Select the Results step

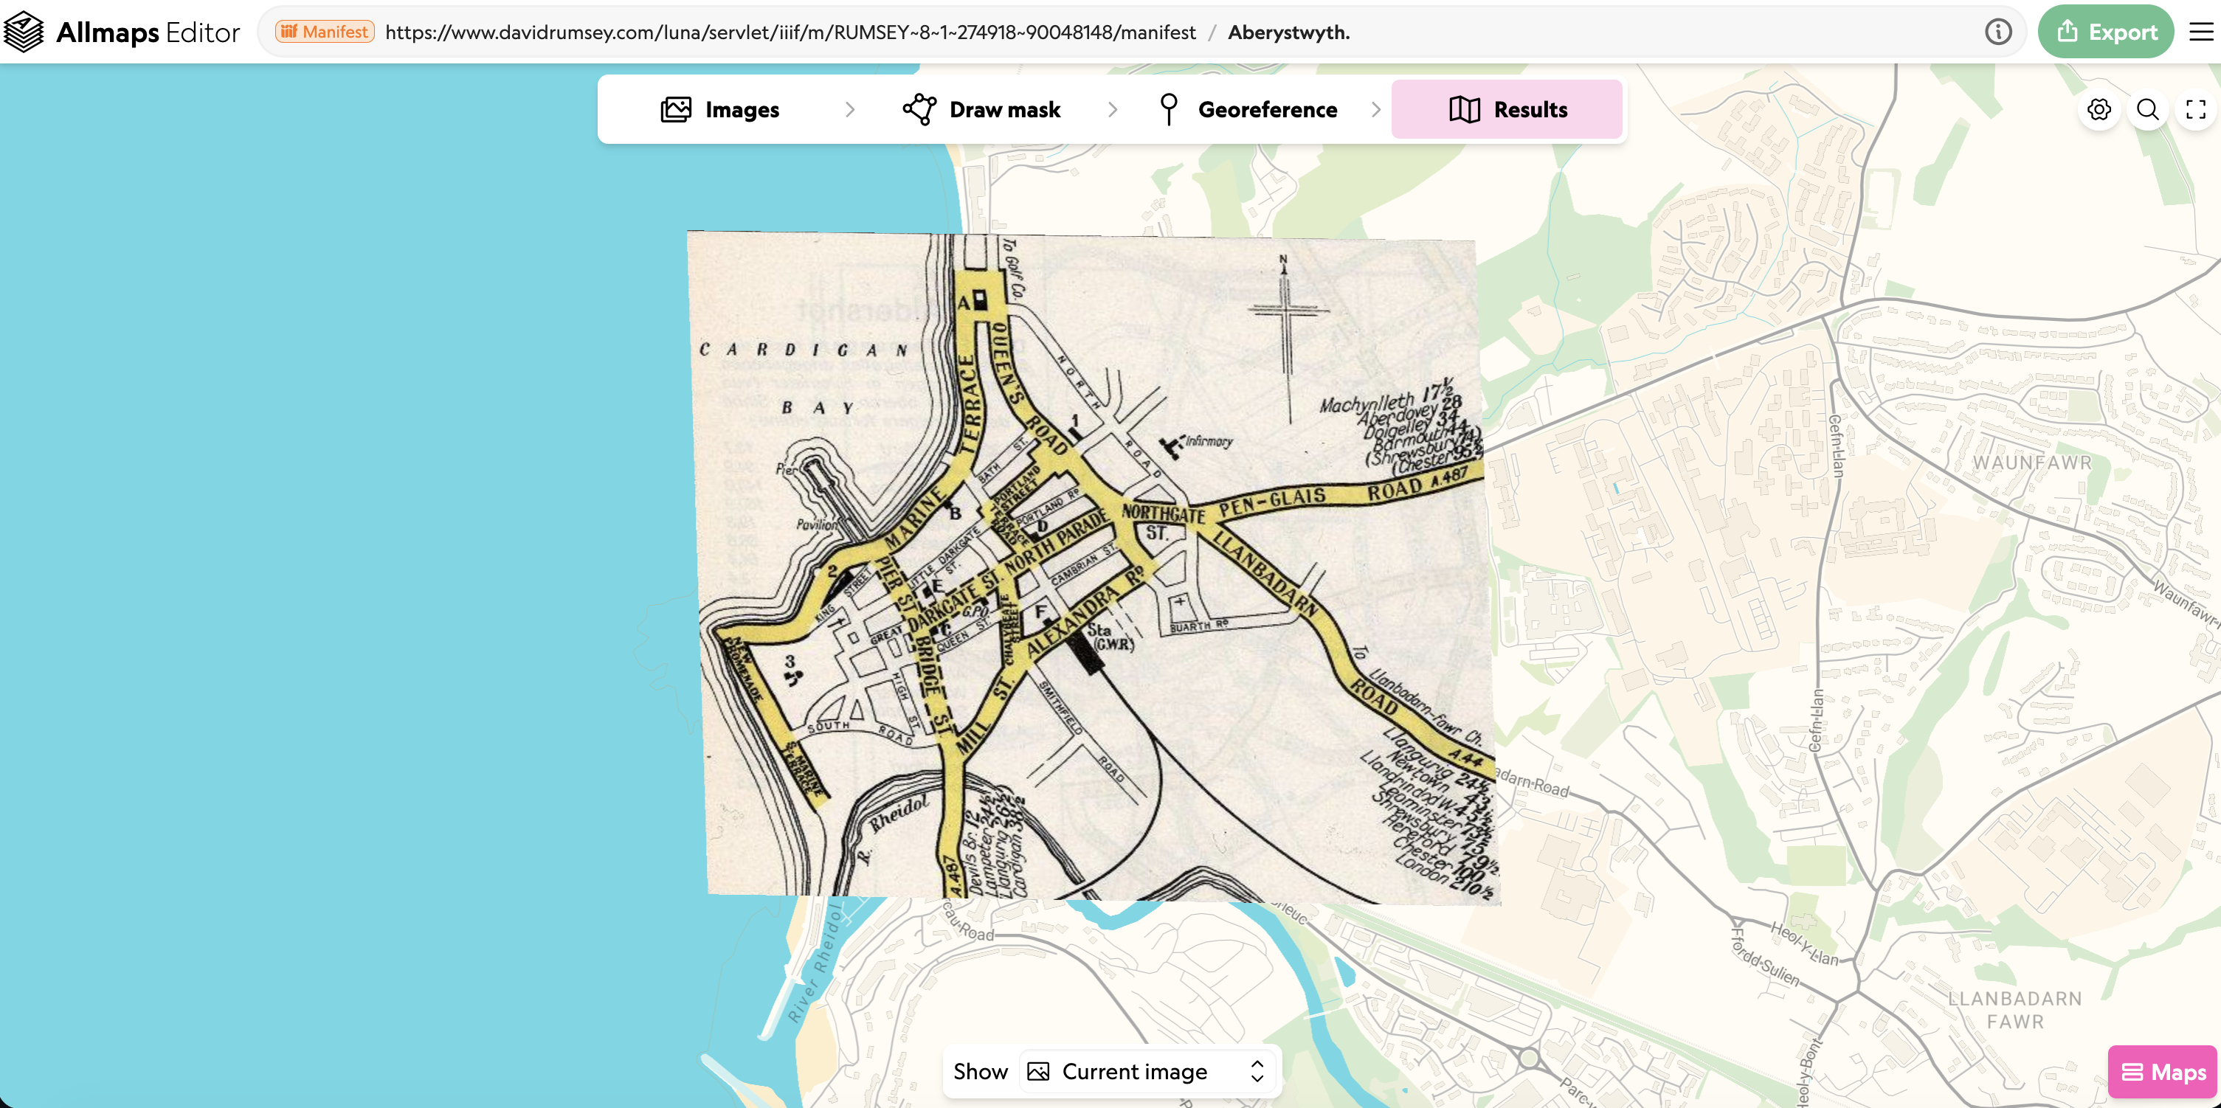(x=1506, y=109)
